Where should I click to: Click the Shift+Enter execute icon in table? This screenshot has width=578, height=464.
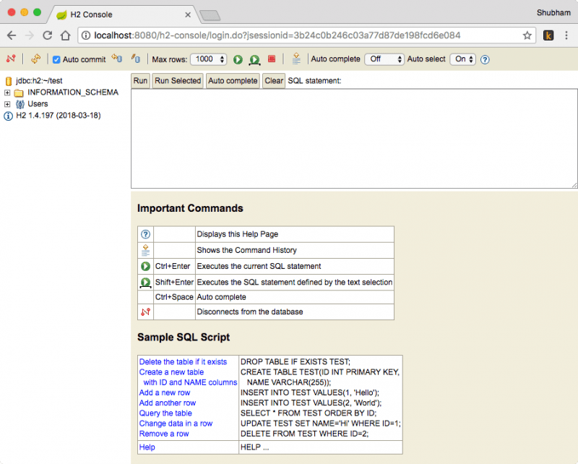(146, 283)
